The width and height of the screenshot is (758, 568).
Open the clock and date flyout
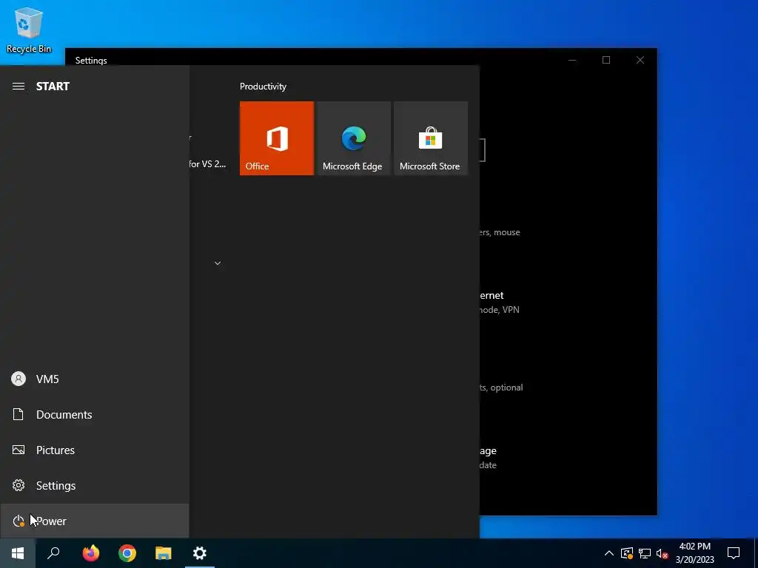(694, 553)
